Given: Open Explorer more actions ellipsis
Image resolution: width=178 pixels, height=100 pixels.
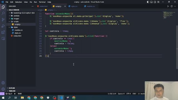Looking at the screenshot, I should pyautogui.click(x=33, y=6).
